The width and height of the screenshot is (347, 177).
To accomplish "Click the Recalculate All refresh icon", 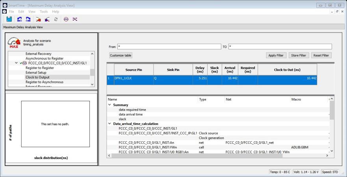I will pos(56,19).
